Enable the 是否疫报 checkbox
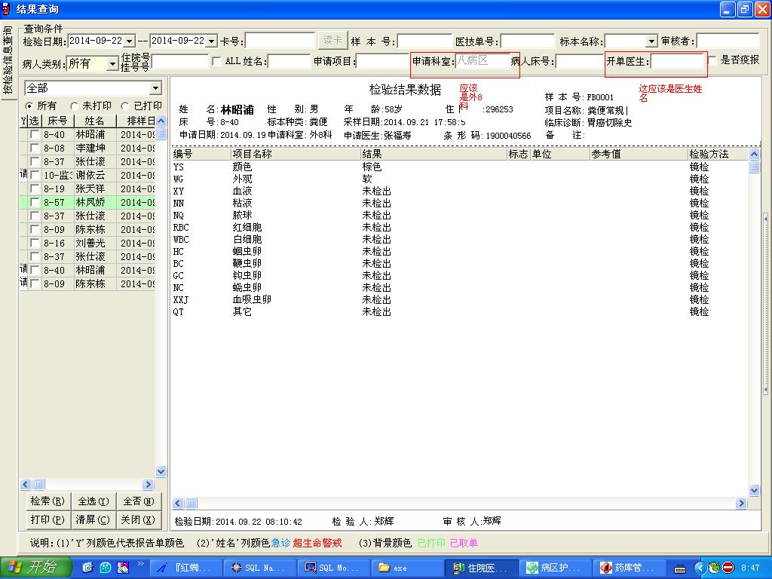 coord(712,60)
